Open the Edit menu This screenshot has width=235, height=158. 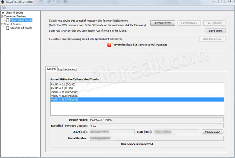[4, 8]
